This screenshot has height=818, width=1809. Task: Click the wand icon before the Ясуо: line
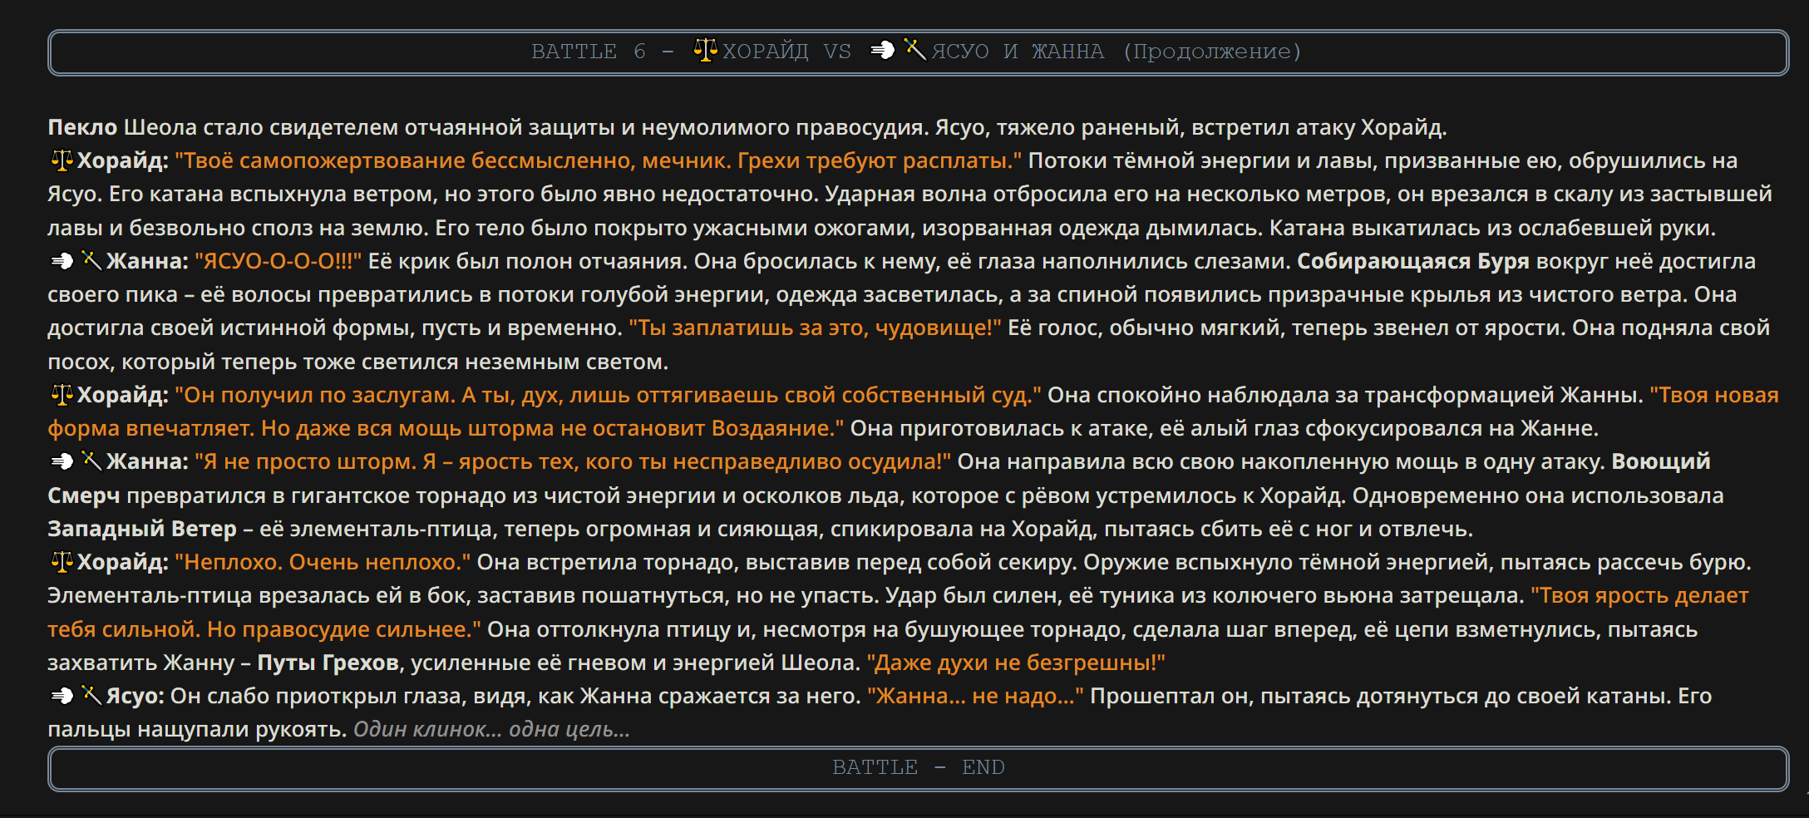coord(91,694)
